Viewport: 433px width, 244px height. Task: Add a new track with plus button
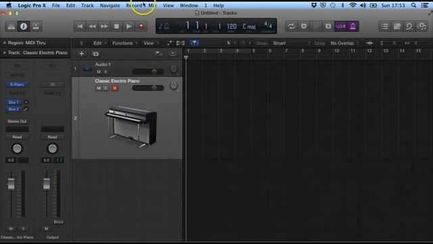click(x=81, y=54)
